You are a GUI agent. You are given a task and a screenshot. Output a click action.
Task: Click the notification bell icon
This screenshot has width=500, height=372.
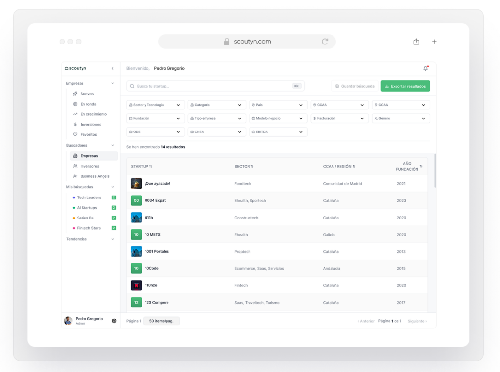point(425,68)
